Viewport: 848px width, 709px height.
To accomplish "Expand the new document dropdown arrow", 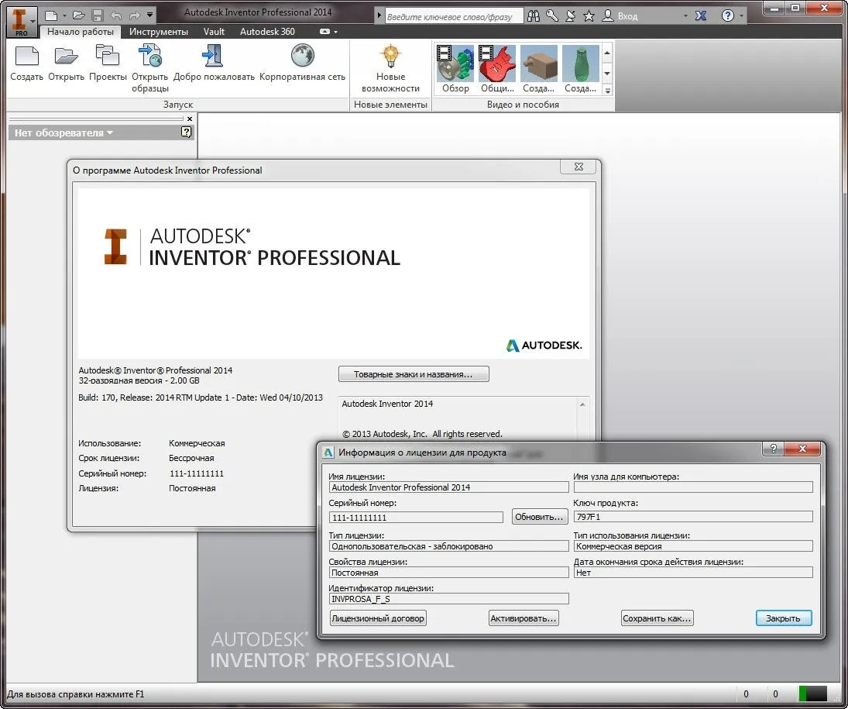I will tap(64, 15).
